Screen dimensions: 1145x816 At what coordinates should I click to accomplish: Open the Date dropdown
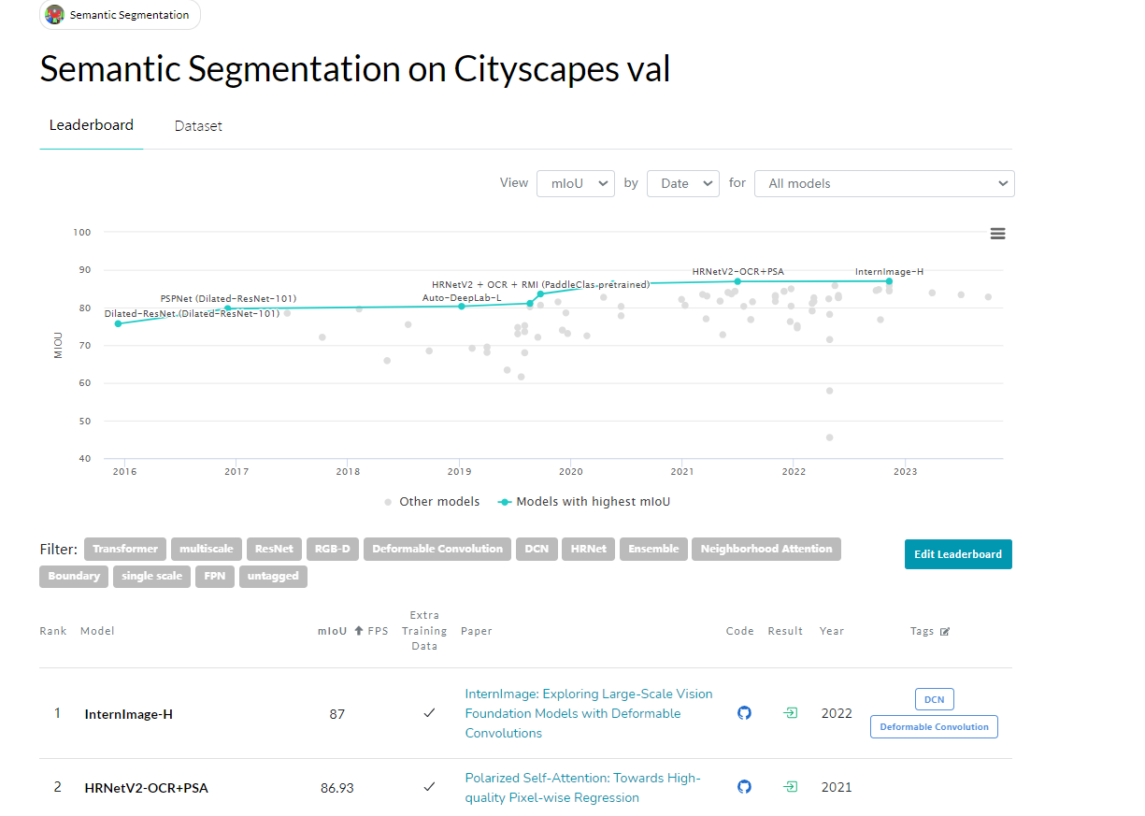(683, 183)
